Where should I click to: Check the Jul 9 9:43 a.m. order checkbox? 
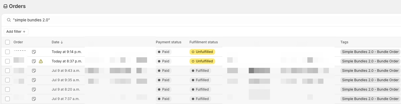click(7, 71)
